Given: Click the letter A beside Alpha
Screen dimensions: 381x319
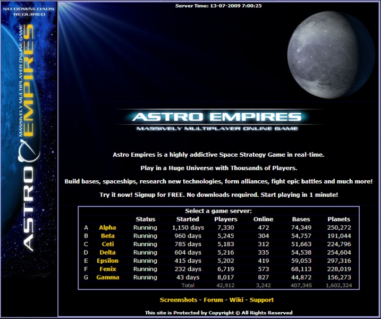Looking at the screenshot, I should click(x=86, y=228).
